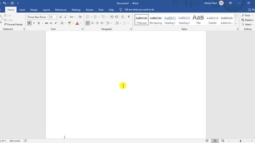Click the Sort icon
The width and height of the screenshot is (255, 143).
pyautogui.click(x=123, y=17)
